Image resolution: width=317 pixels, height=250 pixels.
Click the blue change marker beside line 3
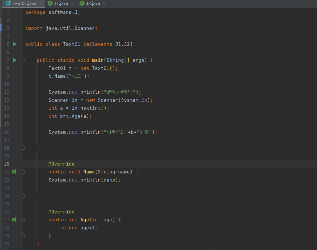[x=1, y=27]
